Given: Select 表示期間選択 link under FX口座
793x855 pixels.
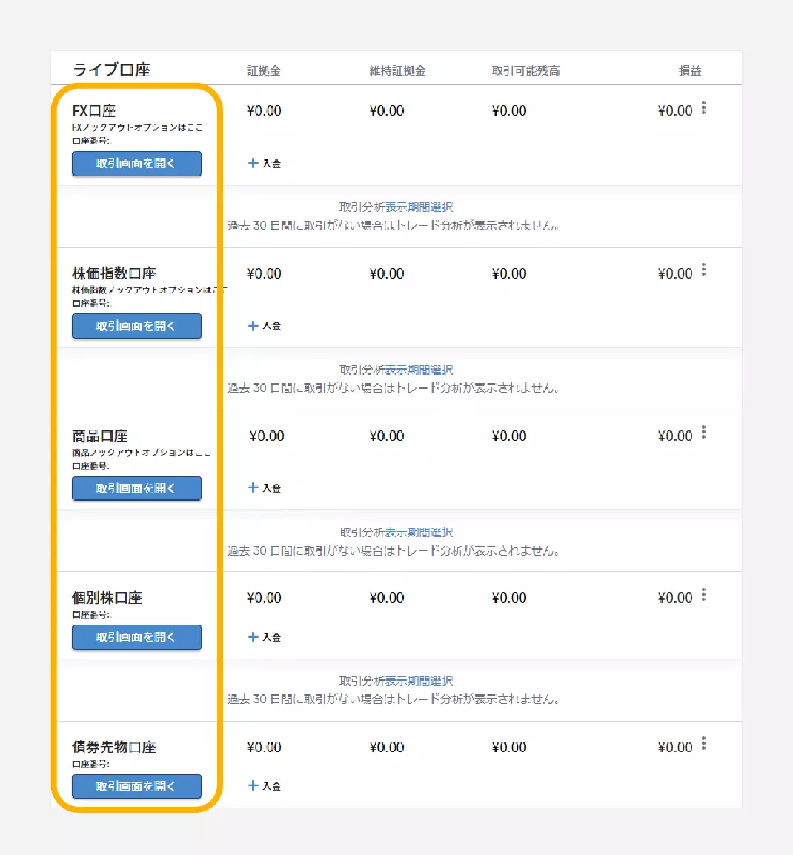Looking at the screenshot, I should (x=419, y=207).
